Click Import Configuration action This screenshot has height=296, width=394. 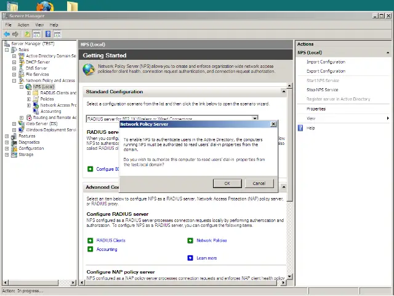click(x=326, y=62)
